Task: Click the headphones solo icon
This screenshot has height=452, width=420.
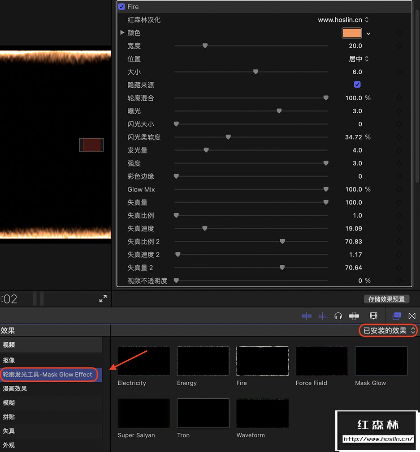Action: tap(338, 316)
